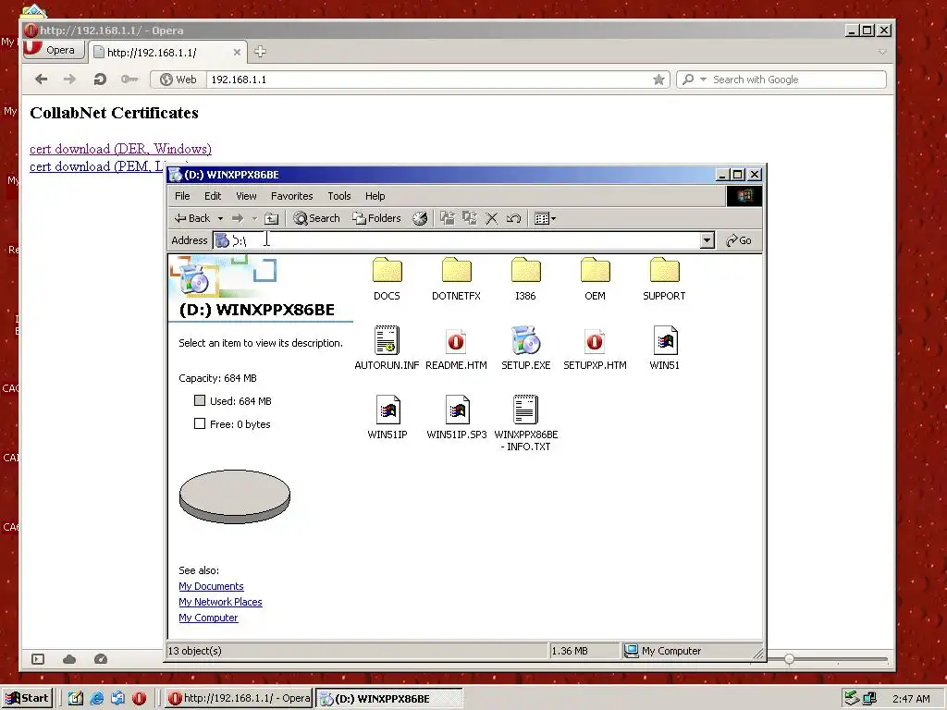Click the Opera password wand key icon
Image resolution: width=947 pixels, height=710 pixels.
129,80
